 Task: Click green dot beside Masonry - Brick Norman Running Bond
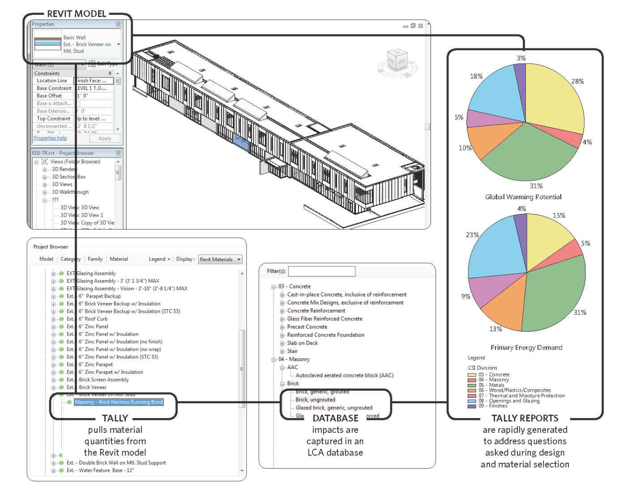click(69, 402)
